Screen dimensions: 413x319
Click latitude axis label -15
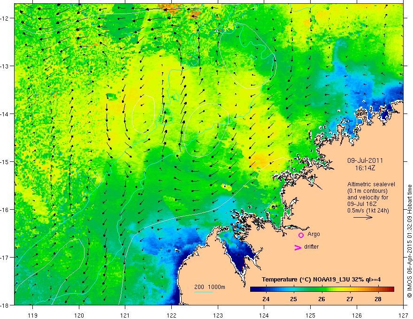coord(5,161)
